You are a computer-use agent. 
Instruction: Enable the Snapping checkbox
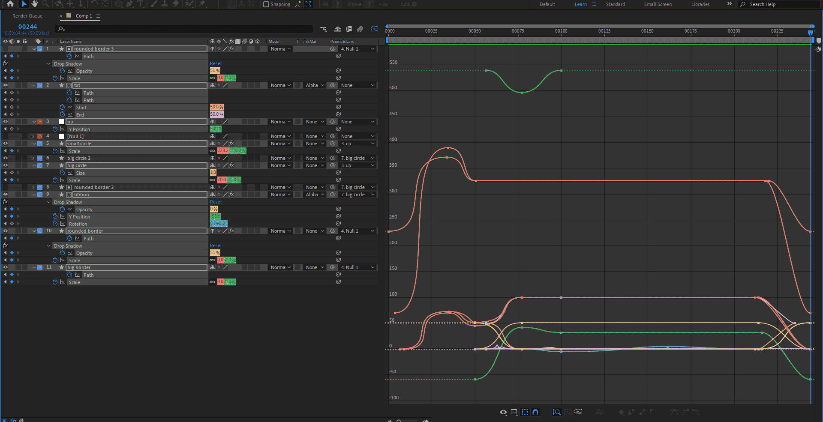click(x=266, y=4)
